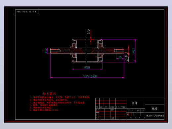The height and width of the screenshot is (129, 172).
Task: Click the 2-M8 thread annotation
Action: [126, 57]
